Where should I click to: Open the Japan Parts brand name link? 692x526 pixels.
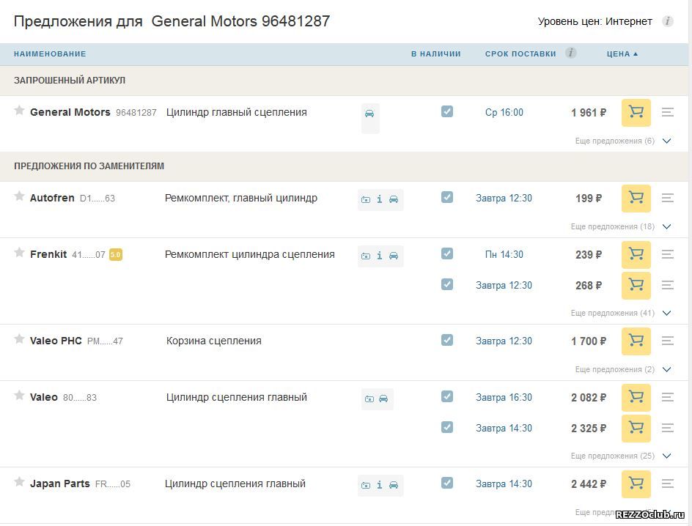coord(60,484)
